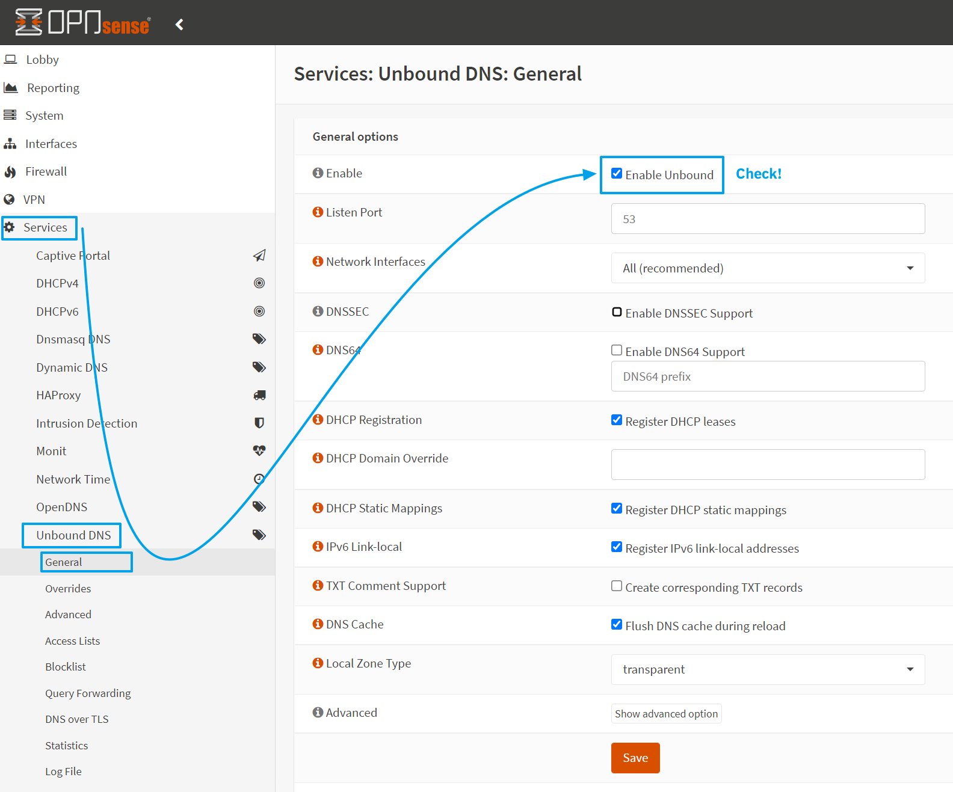Image resolution: width=953 pixels, height=792 pixels.
Task: Click the DNS64 prefix input field
Action: [768, 376]
